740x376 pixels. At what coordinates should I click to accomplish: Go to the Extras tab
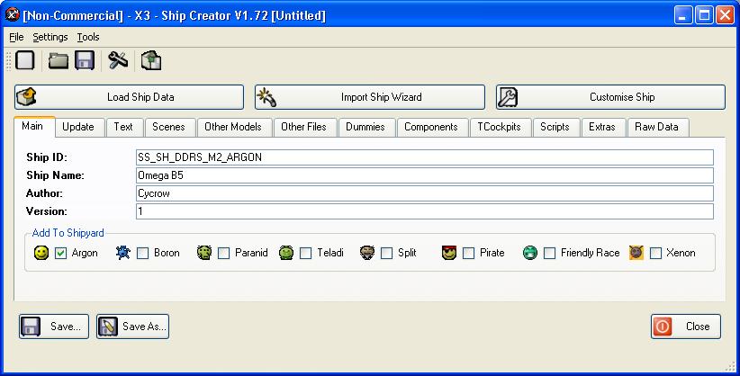click(602, 127)
